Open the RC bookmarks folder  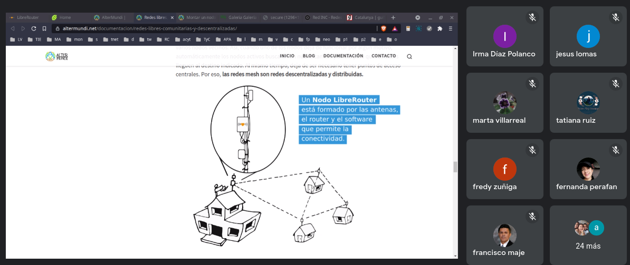(163, 40)
